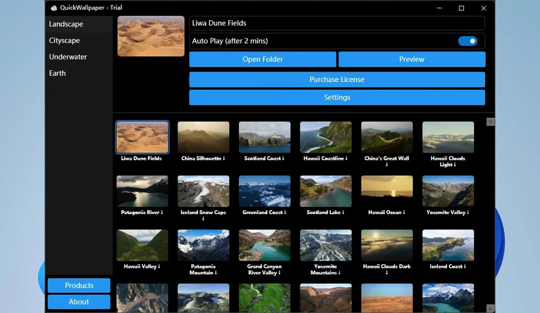Click the About button
Viewport: 540px width, 313px height.
pyautogui.click(x=79, y=302)
